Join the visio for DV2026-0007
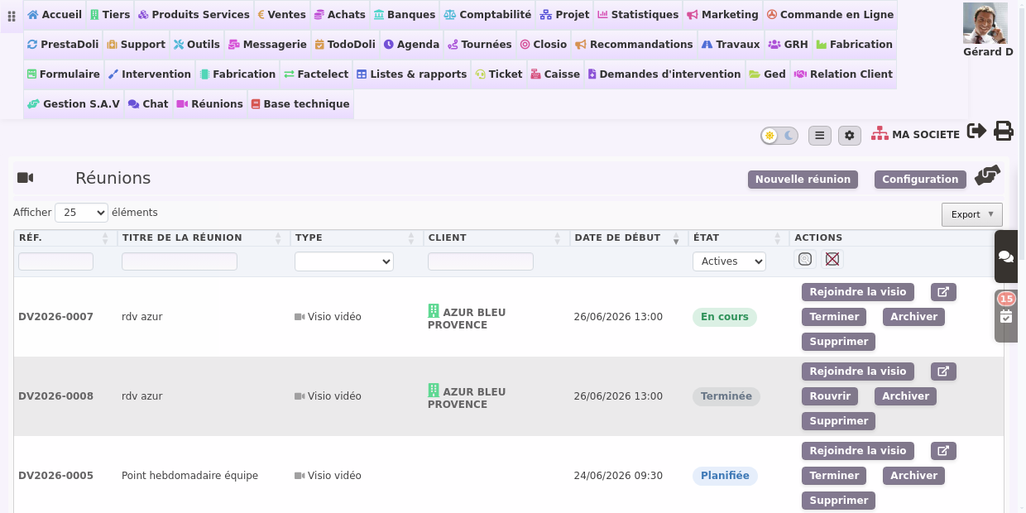The width and height of the screenshot is (1026, 513). click(x=858, y=292)
